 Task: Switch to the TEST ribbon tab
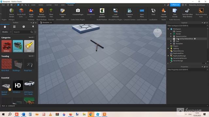coord(56,5)
